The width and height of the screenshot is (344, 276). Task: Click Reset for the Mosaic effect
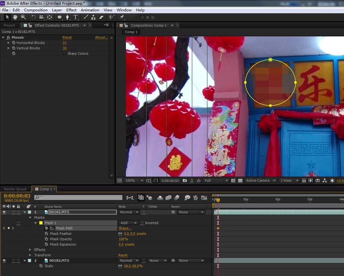coord(67,38)
